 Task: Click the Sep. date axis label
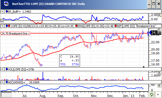(x=61, y=96)
